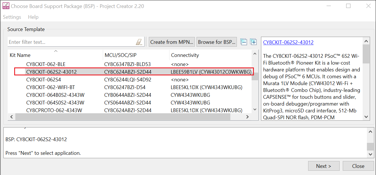
Task: Click the kit list scroll right arrow
Action: point(247,117)
